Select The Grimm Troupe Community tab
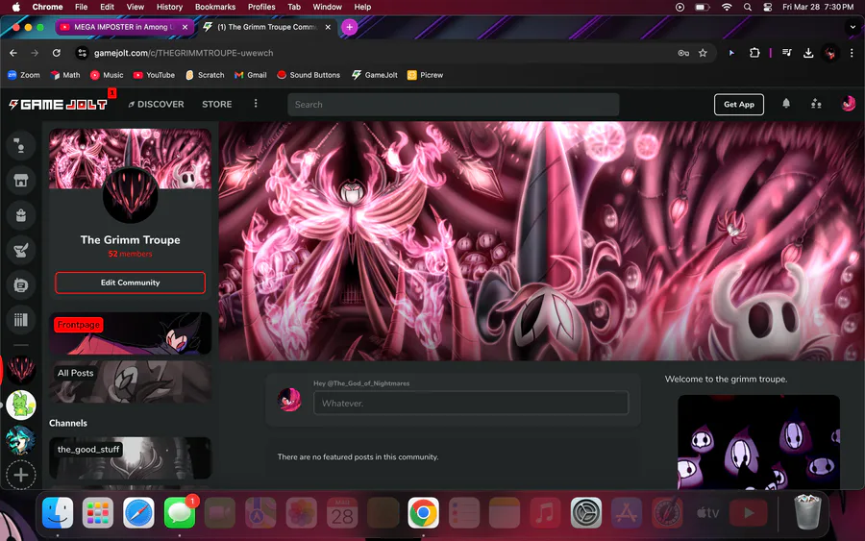This screenshot has width=865, height=541. [266, 27]
